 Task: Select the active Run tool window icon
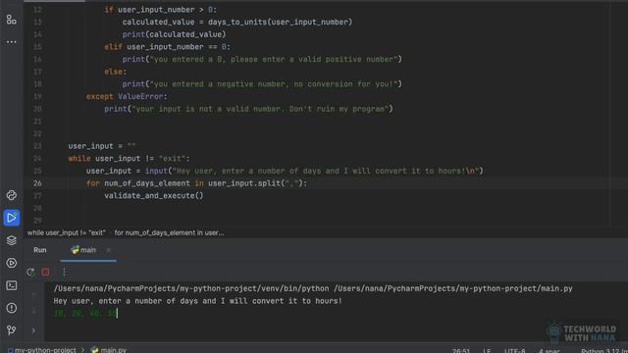pyautogui.click(x=11, y=218)
